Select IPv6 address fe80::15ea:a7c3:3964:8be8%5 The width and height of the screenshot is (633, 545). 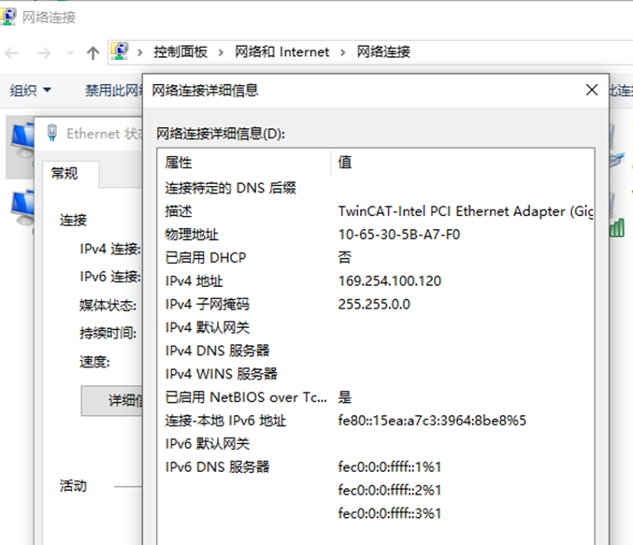coord(432,421)
